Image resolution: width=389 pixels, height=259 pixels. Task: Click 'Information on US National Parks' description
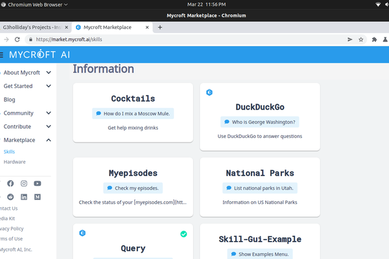260,203
